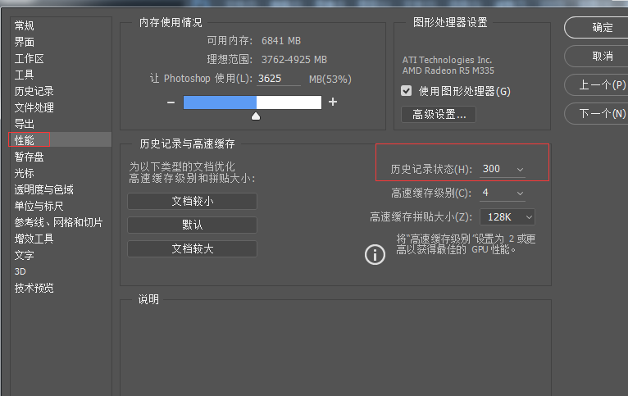Click the minus icon to decrease memory usage
Image resolution: width=628 pixels, height=396 pixels.
[171, 102]
